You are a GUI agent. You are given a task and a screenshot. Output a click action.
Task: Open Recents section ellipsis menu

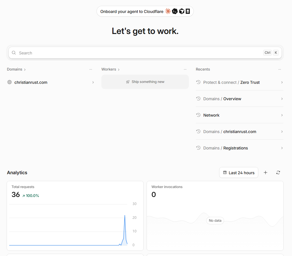click(x=280, y=69)
